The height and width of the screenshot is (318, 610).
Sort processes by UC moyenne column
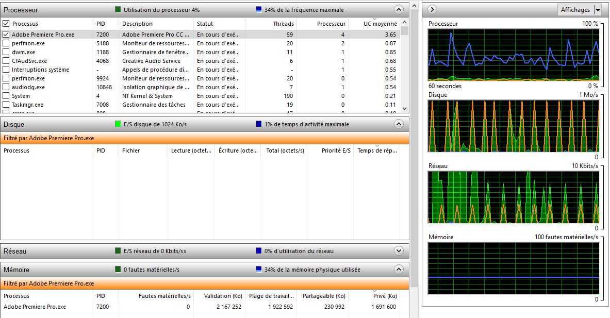point(380,24)
